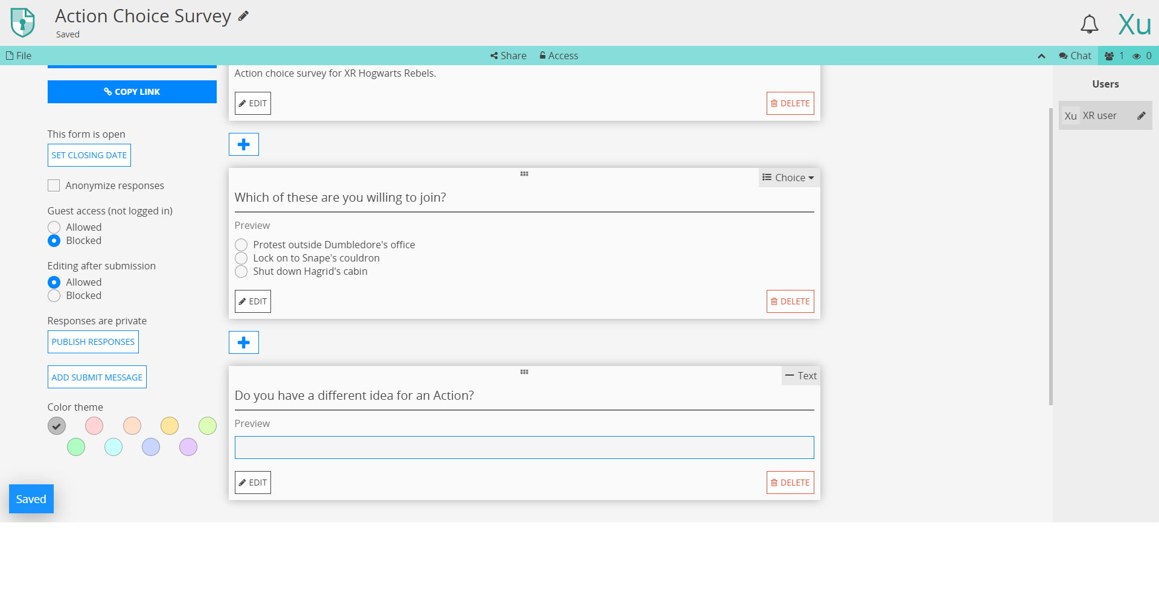Select 'Shut down Hagrid's cabin' option

pos(241,271)
